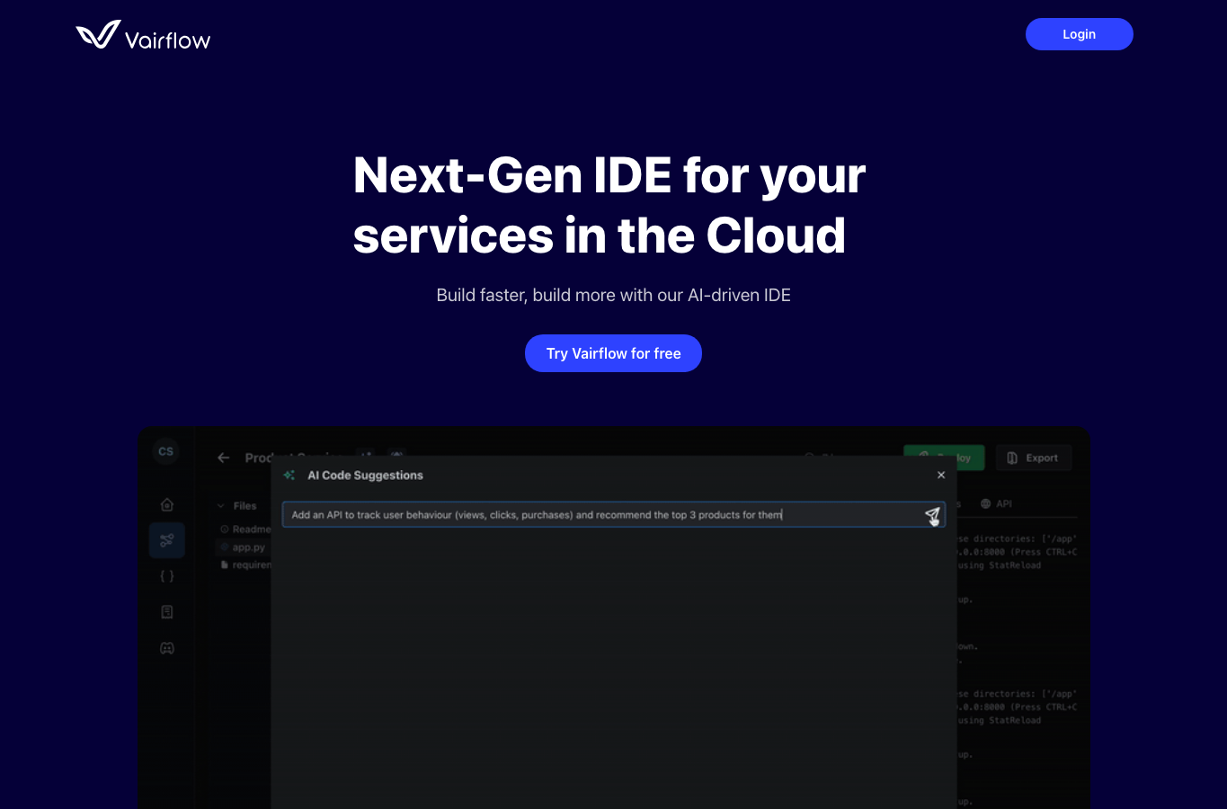
Task: Click the Export button
Action: [x=1033, y=458]
